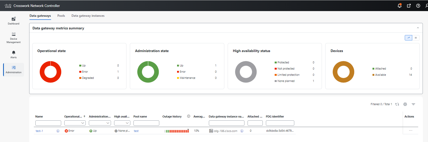Click the Filtered 0 / Total 1 text
Image resolution: width=428 pixels, height=142 pixels.
(x=381, y=104)
